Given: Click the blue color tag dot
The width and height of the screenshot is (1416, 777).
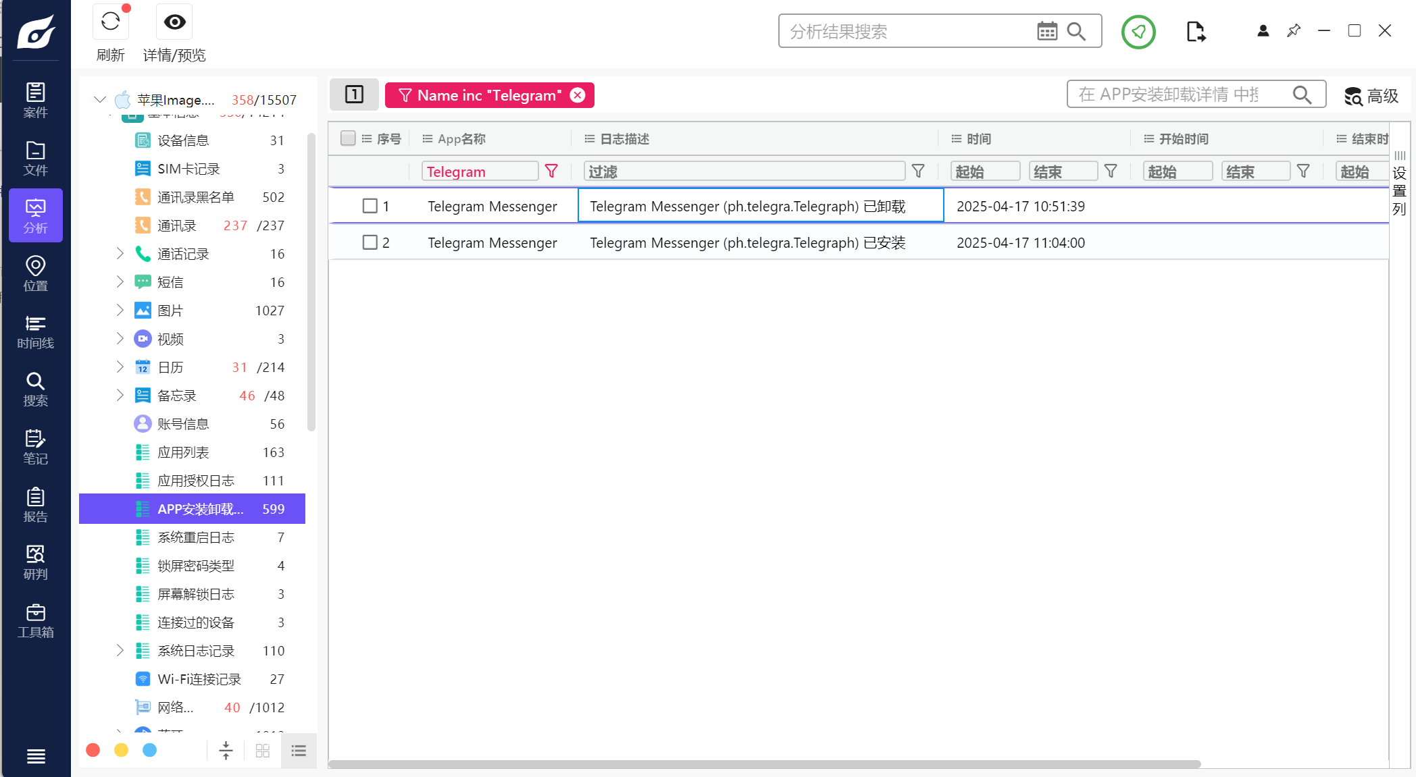Looking at the screenshot, I should point(150,751).
